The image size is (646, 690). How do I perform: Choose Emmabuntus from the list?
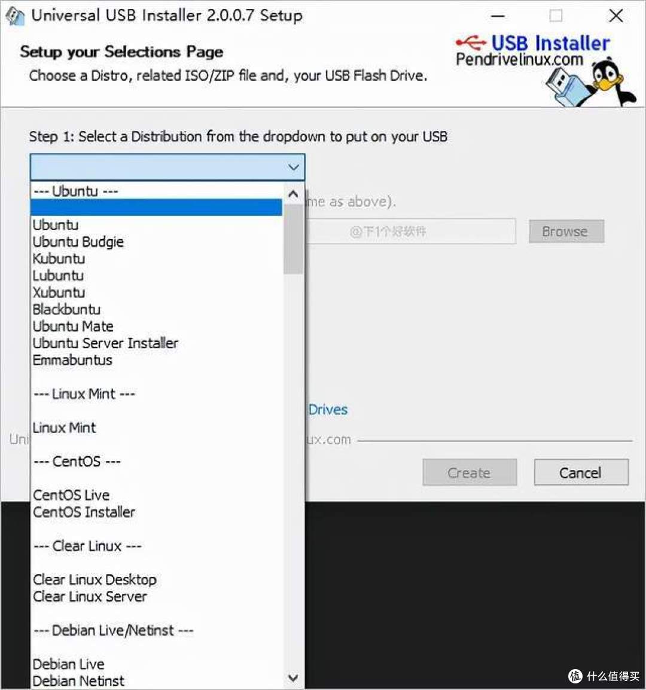(156, 360)
